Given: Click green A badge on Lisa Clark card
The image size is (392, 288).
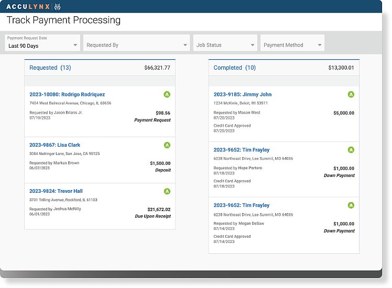Looking at the screenshot, I should [x=167, y=145].
